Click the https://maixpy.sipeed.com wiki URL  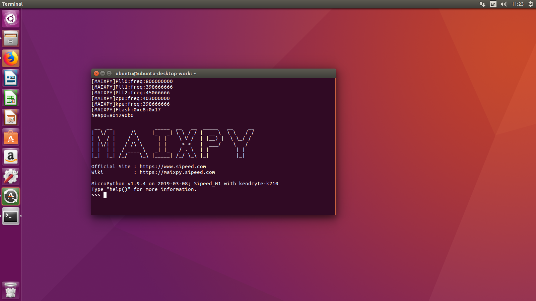pos(177,172)
